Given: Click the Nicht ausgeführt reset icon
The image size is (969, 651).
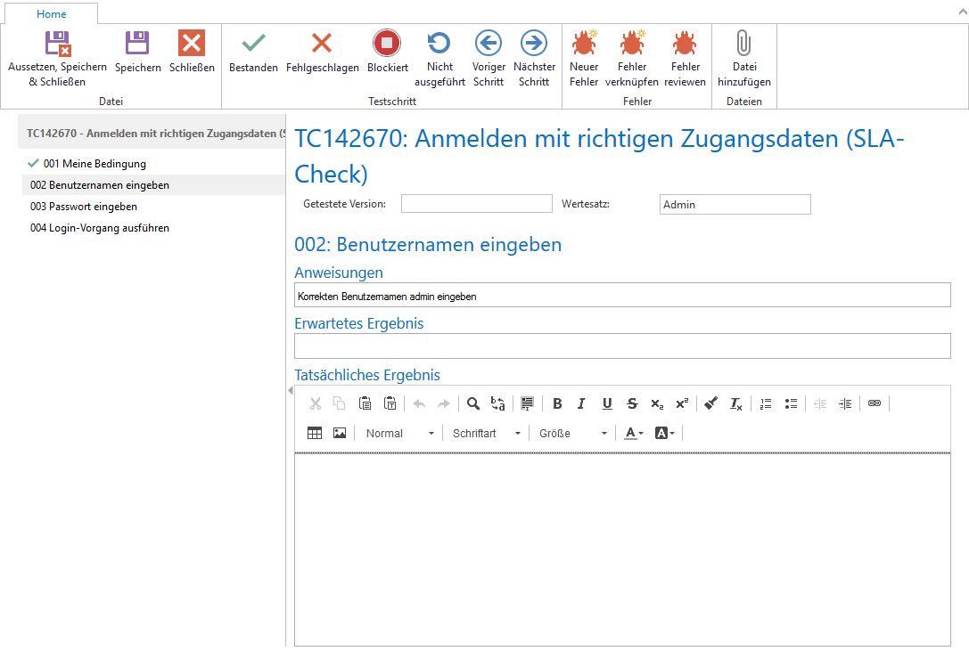Looking at the screenshot, I should (x=439, y=44).
